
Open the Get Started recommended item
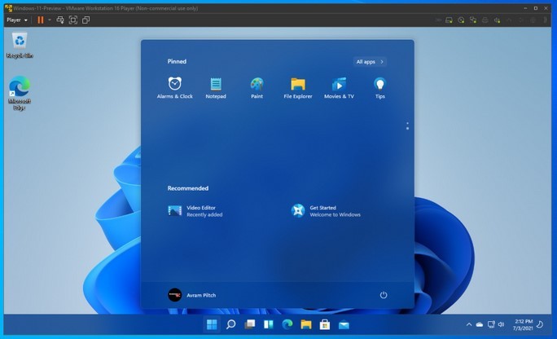tap(326, 211)
